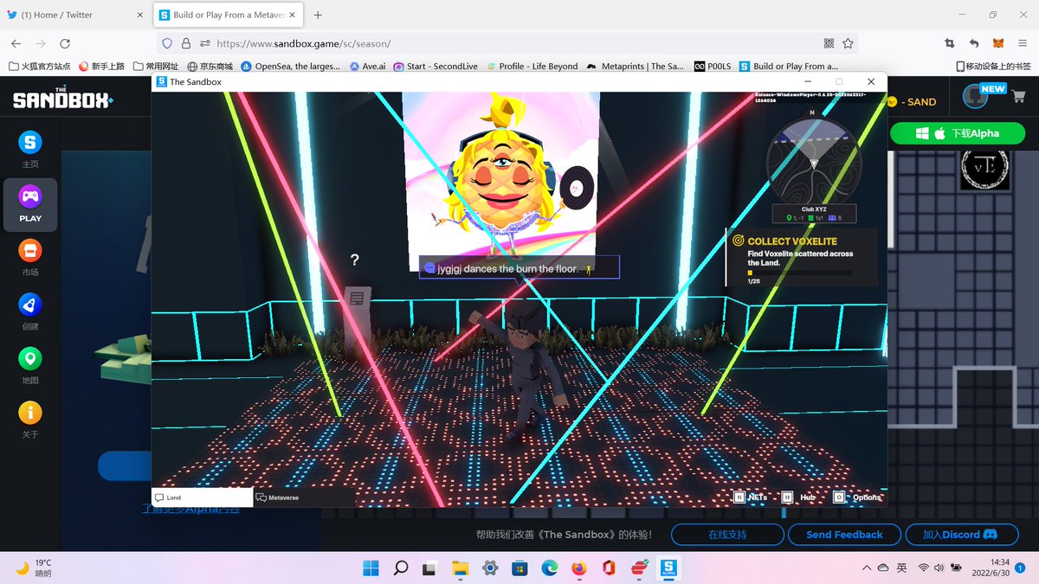Click the 在线支持 online support button
Image resolution: width=1039 pixels, height=584 pixels.
pyautogui.click(x=727, y=535)
